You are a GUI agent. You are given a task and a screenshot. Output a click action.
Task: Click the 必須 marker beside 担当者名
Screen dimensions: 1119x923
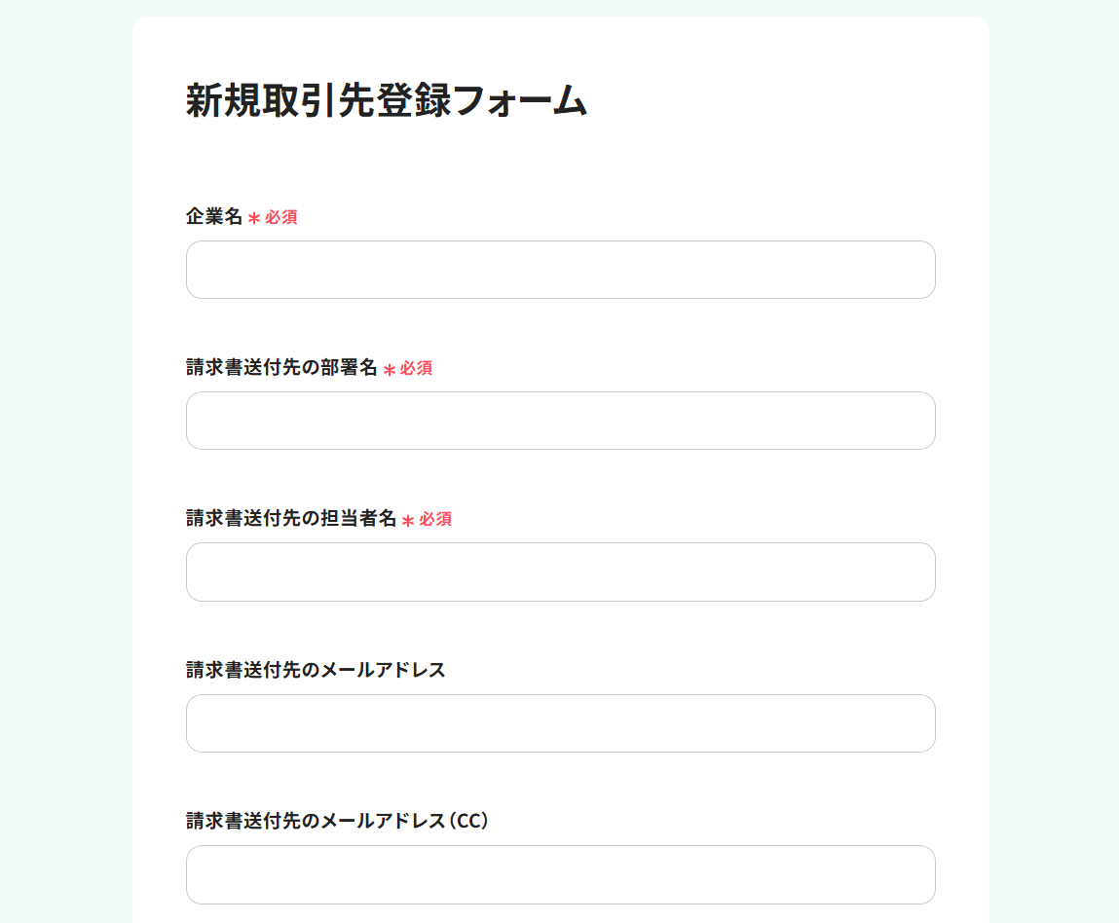(x=435, y=519)
